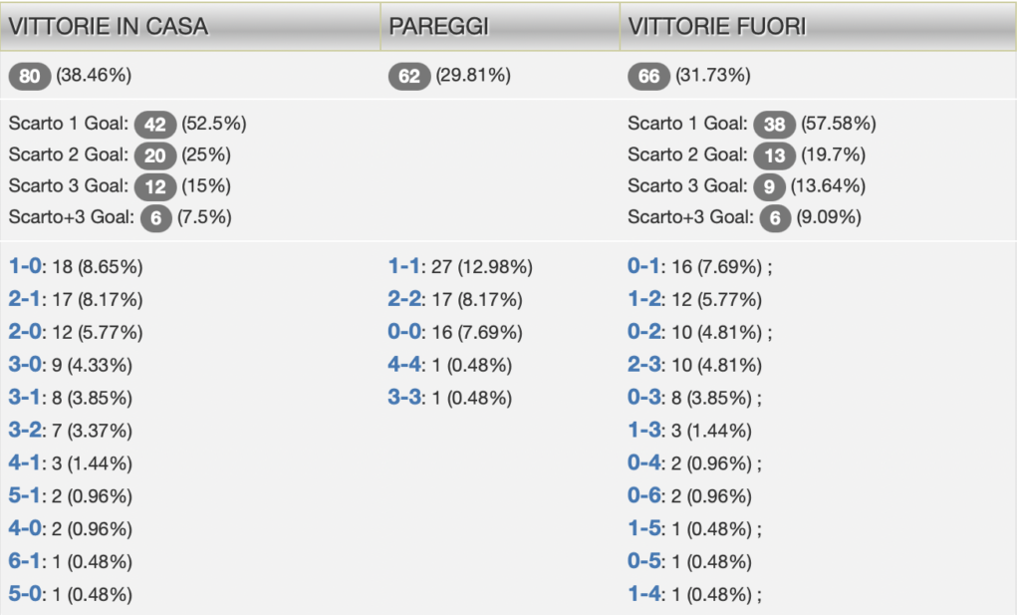Select the Pareggi column header
This screenshot has height=615, width=1020.
(x=439, y=27)
